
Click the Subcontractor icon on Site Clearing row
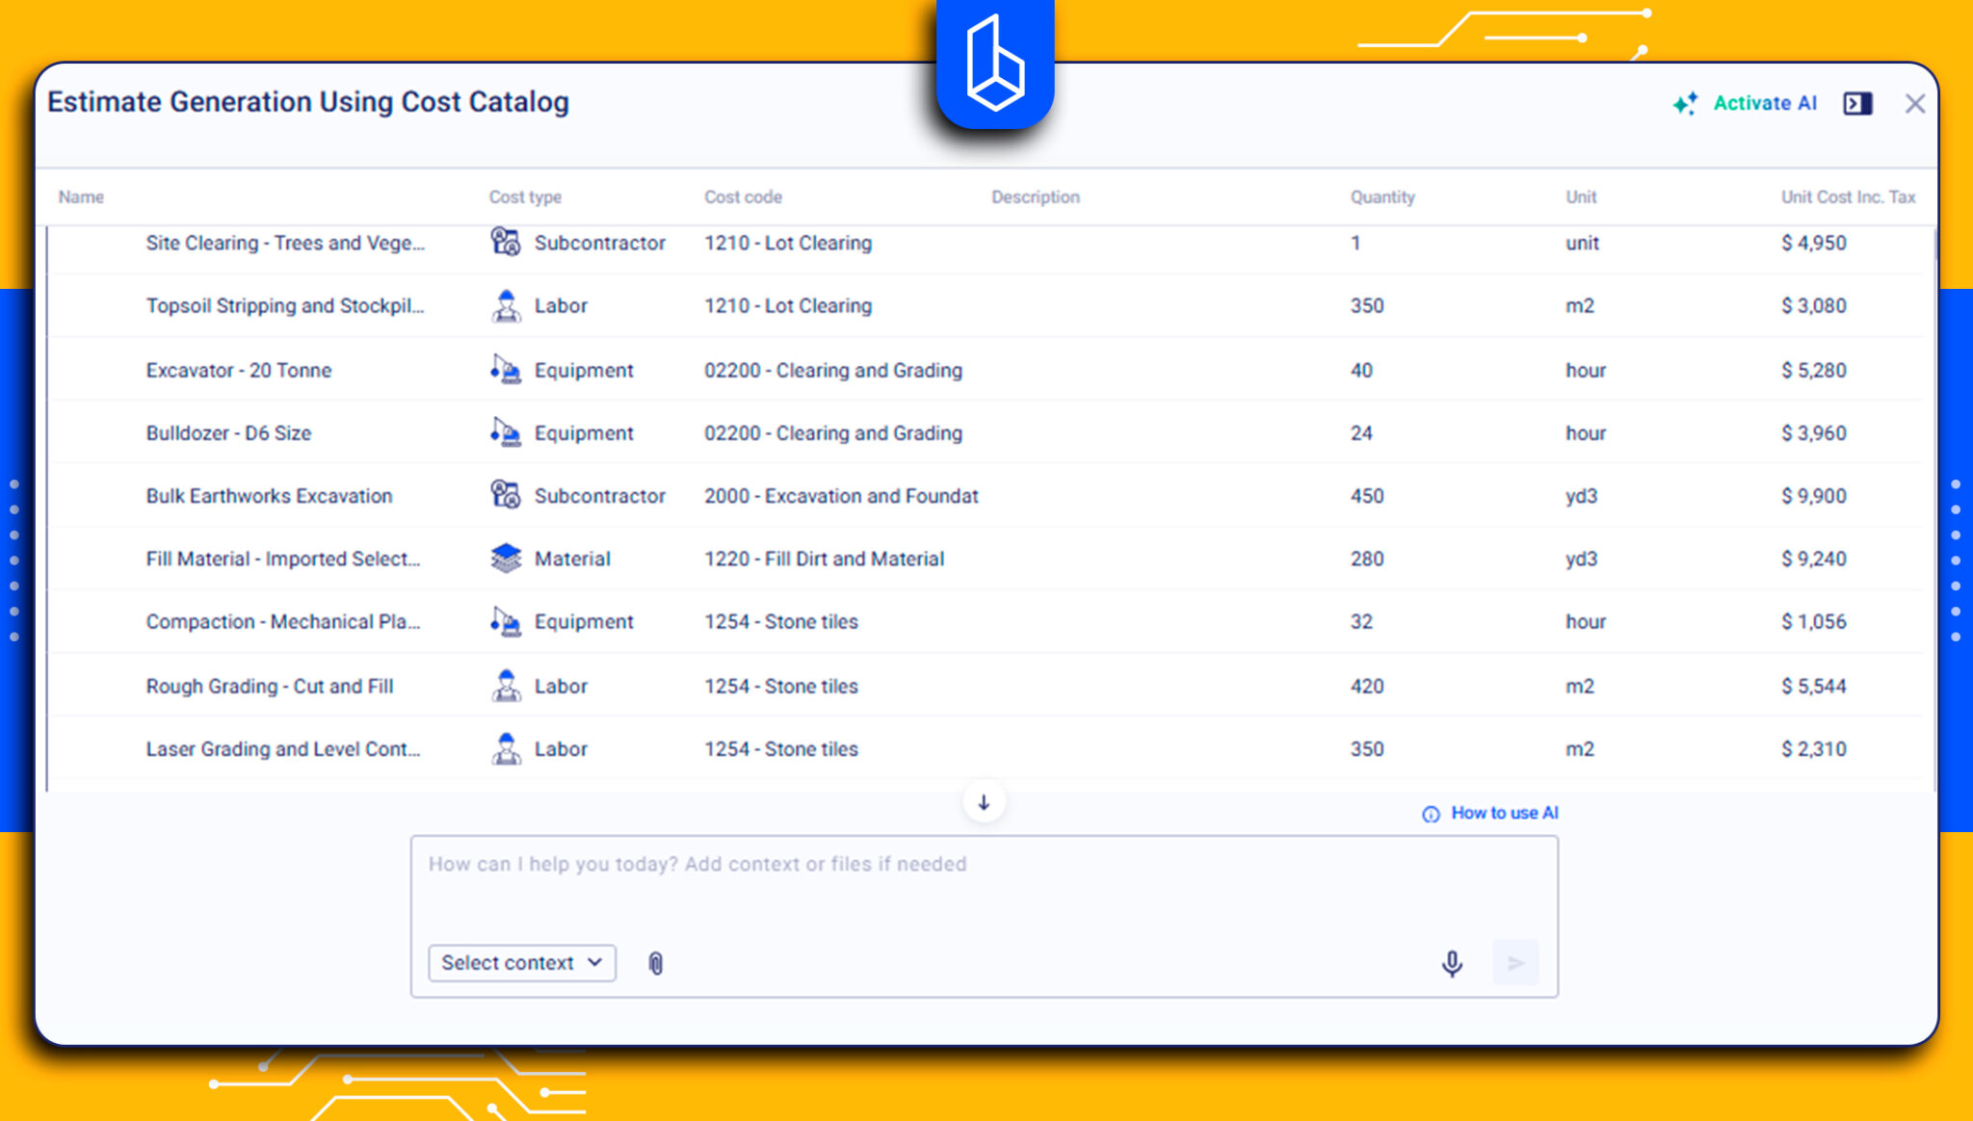[504, 243]
